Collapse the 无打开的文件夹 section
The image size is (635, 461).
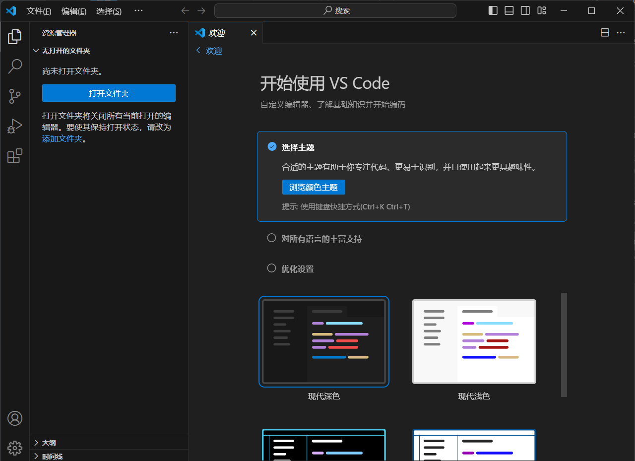point(109,51)
